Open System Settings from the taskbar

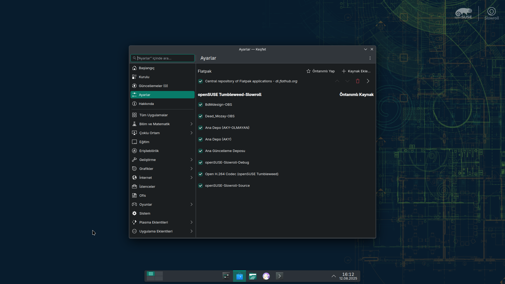click(x=226, y=276)
